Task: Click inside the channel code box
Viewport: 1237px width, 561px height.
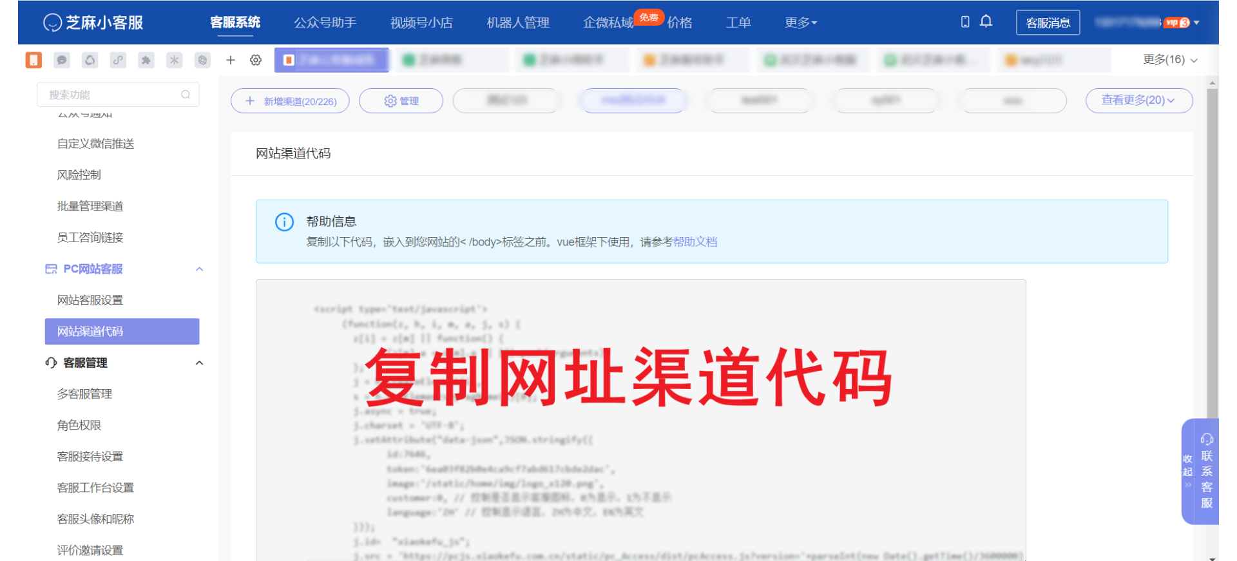Action: click(x=640, y=420)
